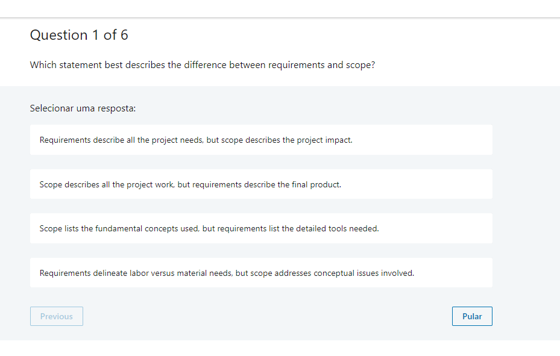Screen dimensions: 560x356
Task: Tap the greyed-out Previous navigation button
Action: [57, 316]
